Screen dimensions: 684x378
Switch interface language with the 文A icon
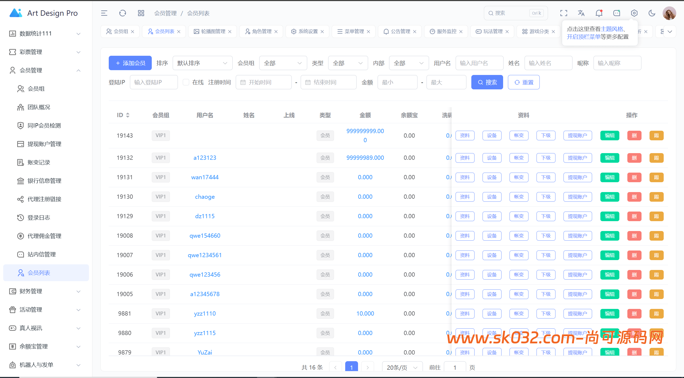(581, 13)
